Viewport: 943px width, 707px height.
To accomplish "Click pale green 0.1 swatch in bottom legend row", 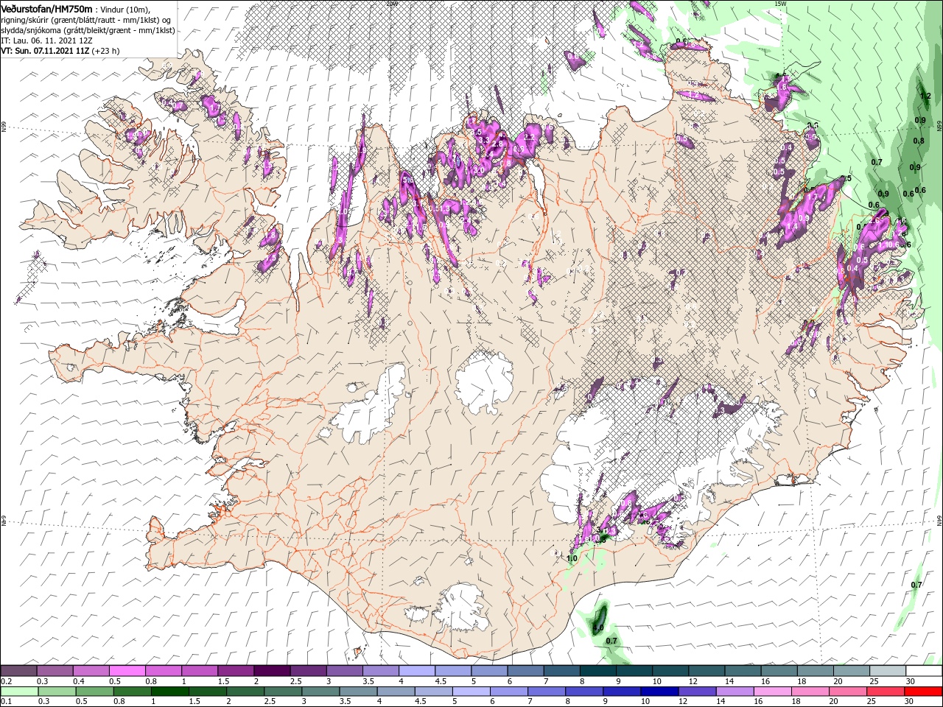I will tap(20, 692).
